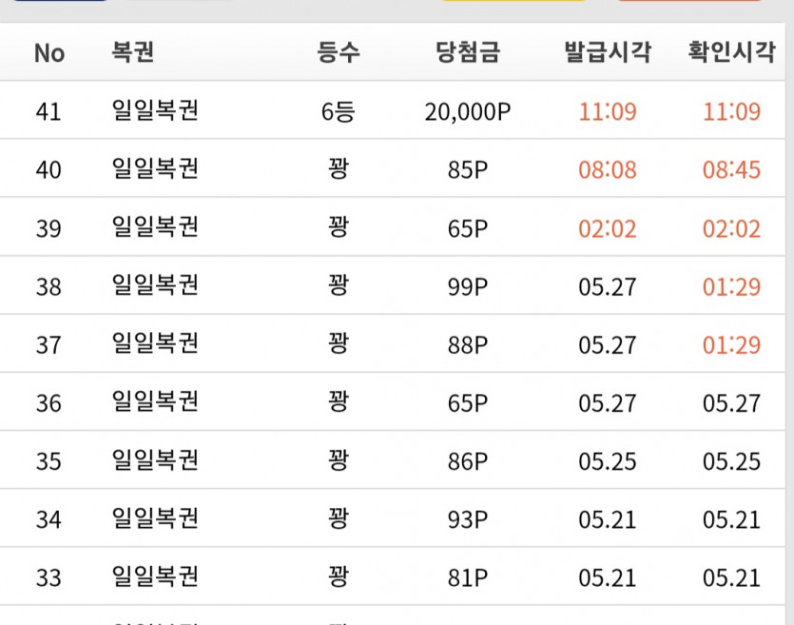Select row number 35
This screenshot has height=625, width=794.
(x=48, y=461)
